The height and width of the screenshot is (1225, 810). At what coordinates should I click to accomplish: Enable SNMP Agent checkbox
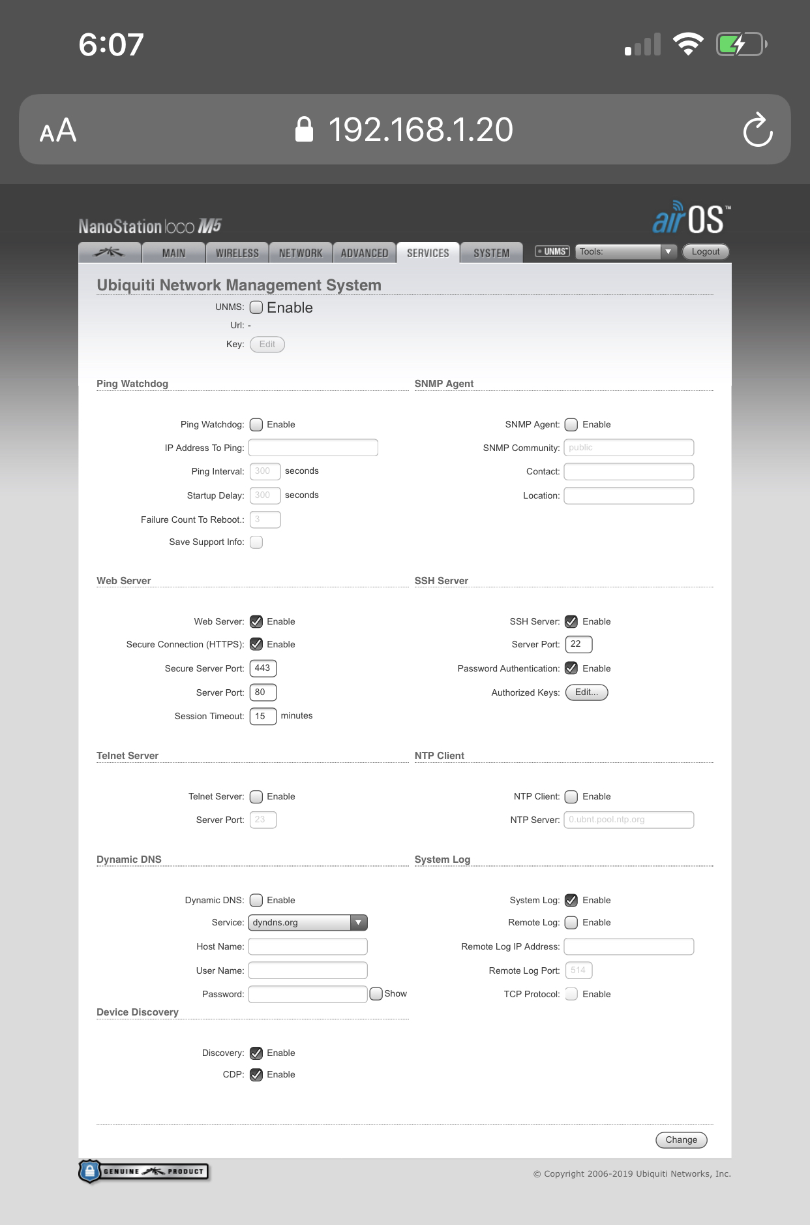[x=571, y=424]
